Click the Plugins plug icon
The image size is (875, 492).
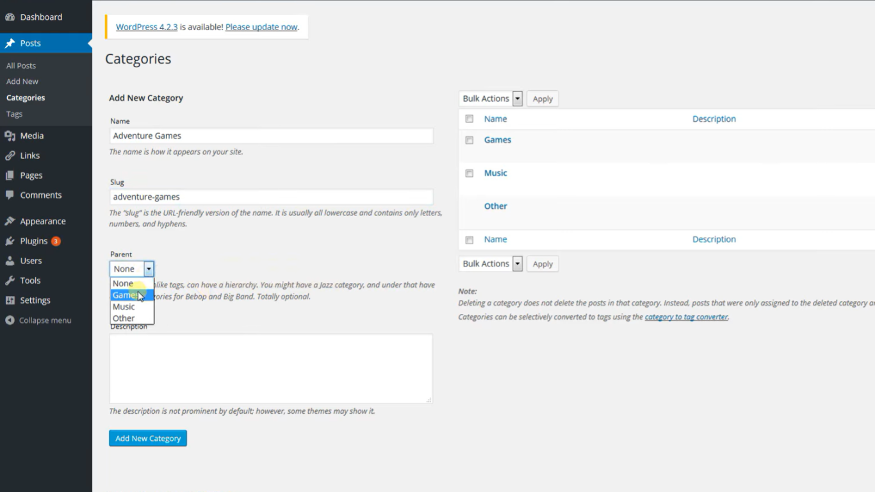point(10,242)
